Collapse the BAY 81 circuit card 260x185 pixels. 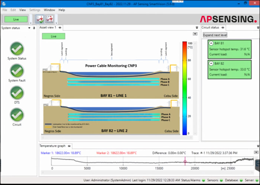[211, 44]
